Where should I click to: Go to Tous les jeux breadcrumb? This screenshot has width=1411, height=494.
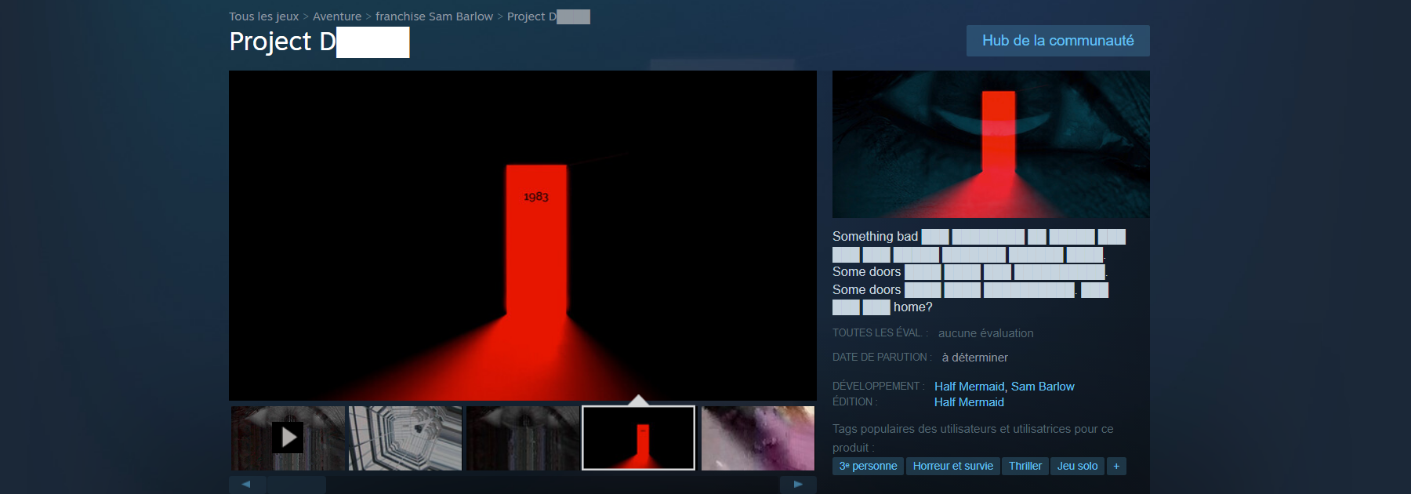pyautogui.click(x=263, y=16)
